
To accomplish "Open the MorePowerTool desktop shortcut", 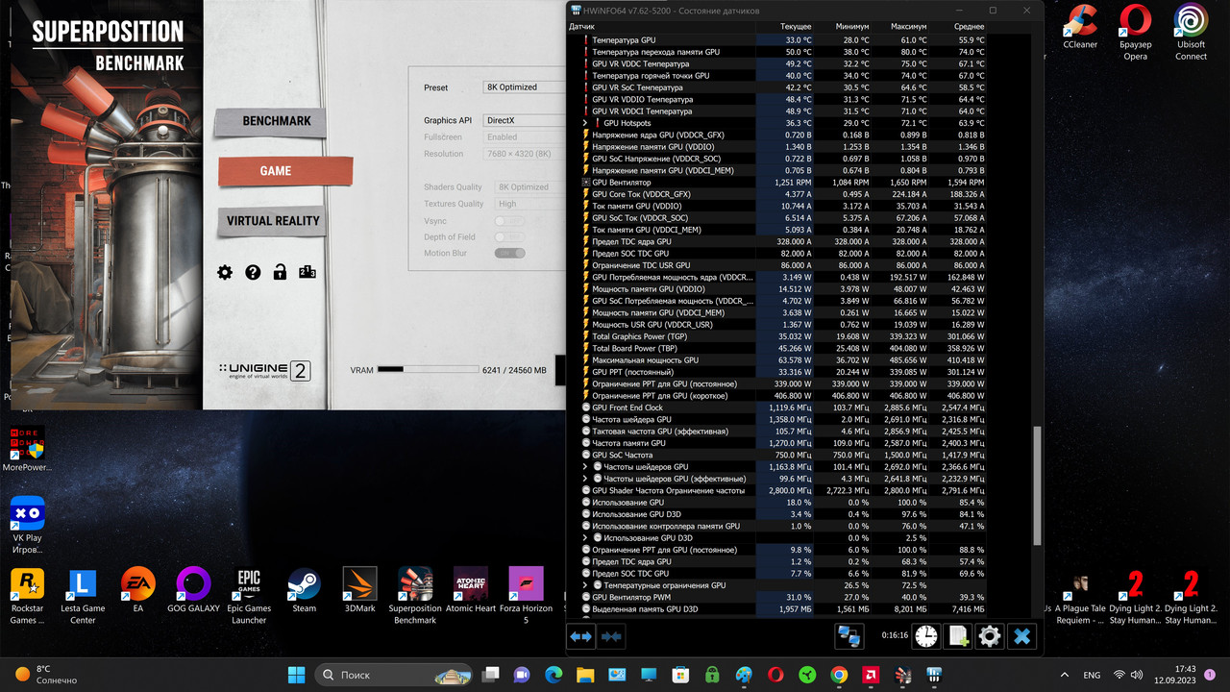I will 27,450.
